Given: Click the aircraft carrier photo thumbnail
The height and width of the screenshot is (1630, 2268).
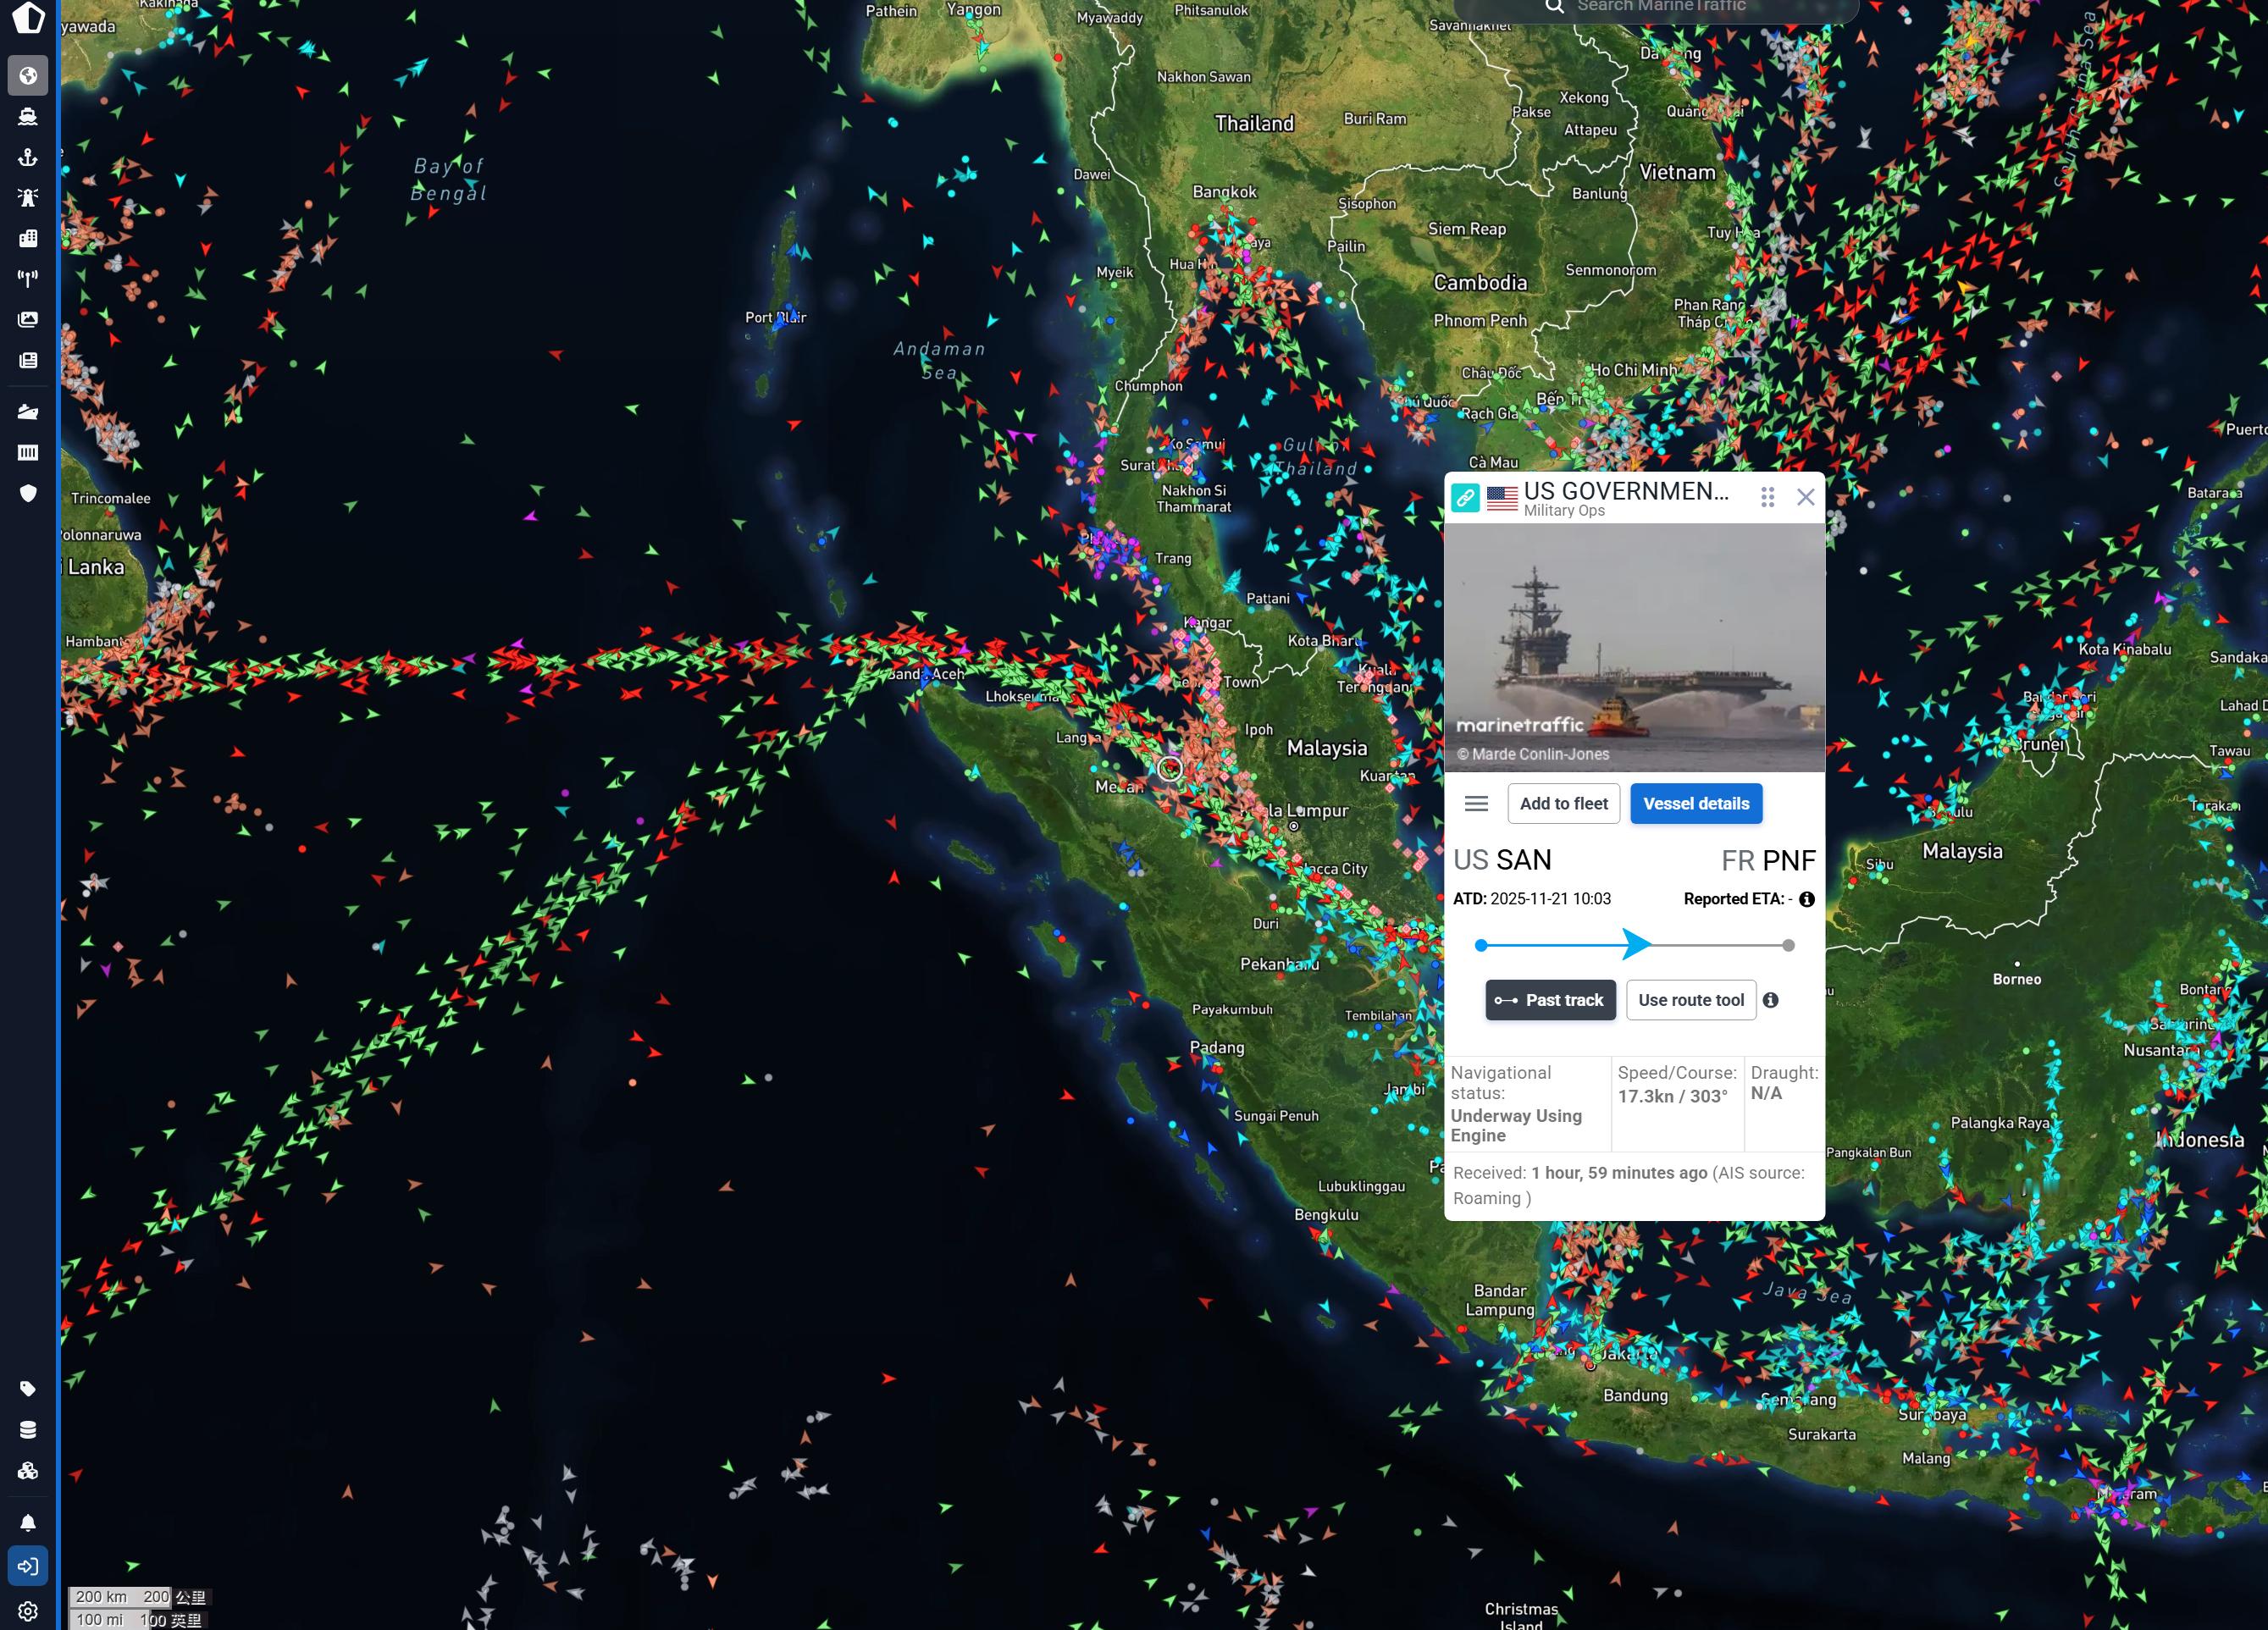Looking at the screenshot, I should click(1634, 647).
